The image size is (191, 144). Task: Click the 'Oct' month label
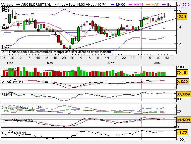click(x=10, y=63)
